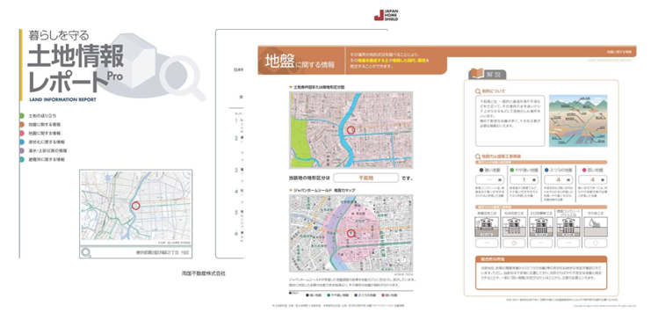Click the pink dot beside 弱い地盤 on the explanation page
Screen dimensions: 651x320
[x=584, y=171]
